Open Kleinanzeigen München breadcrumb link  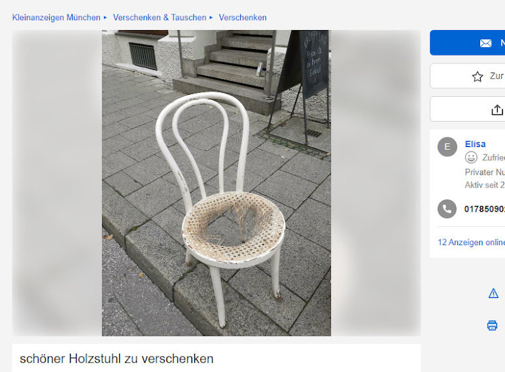(x=56, y=18)
